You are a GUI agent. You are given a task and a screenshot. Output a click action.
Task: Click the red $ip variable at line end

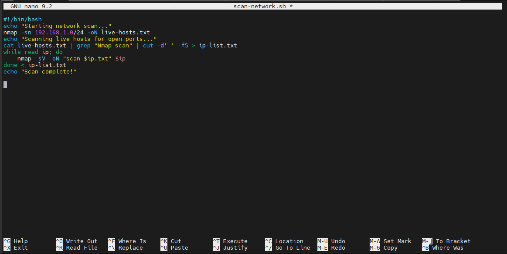click(120, 58)
